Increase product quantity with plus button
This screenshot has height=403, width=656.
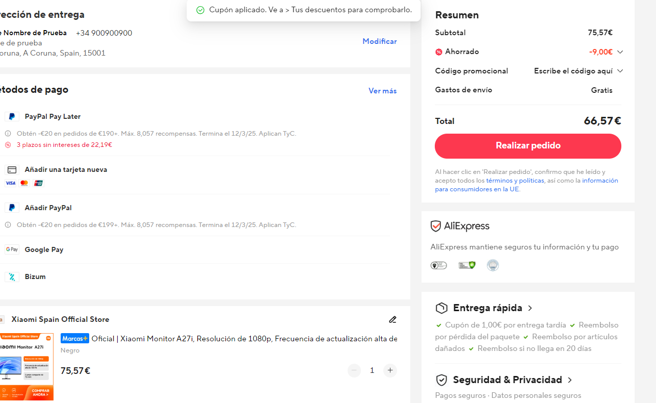tap(390, 371)
